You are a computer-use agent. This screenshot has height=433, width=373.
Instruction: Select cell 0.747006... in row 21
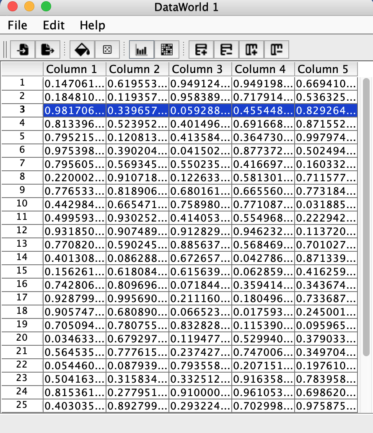point(263,352)
